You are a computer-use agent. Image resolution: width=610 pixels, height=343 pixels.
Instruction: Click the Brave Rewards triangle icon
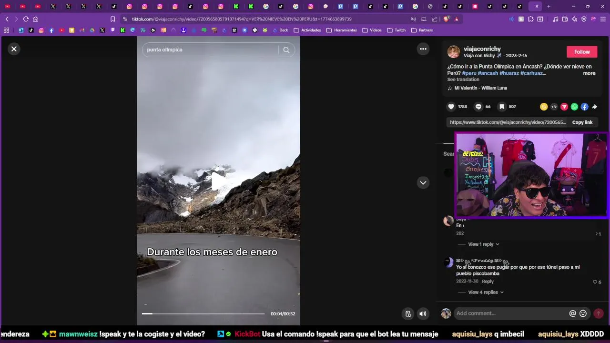[x=457, y=19]
